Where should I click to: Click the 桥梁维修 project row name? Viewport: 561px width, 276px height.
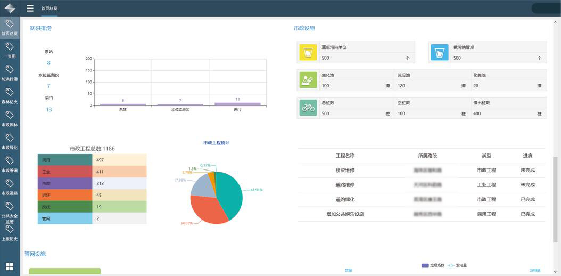click(x=345, y=170)
